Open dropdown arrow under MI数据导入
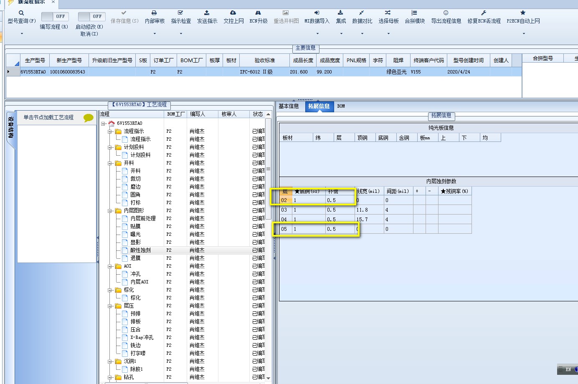This screenshot has height=384, width=578. point(317,33)
